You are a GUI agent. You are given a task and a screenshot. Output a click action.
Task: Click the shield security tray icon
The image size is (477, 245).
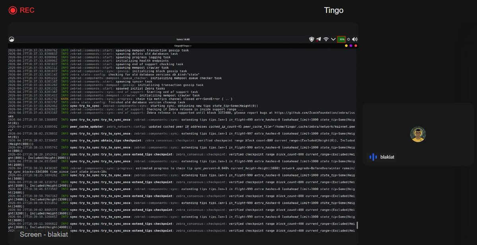coord(312,39)
